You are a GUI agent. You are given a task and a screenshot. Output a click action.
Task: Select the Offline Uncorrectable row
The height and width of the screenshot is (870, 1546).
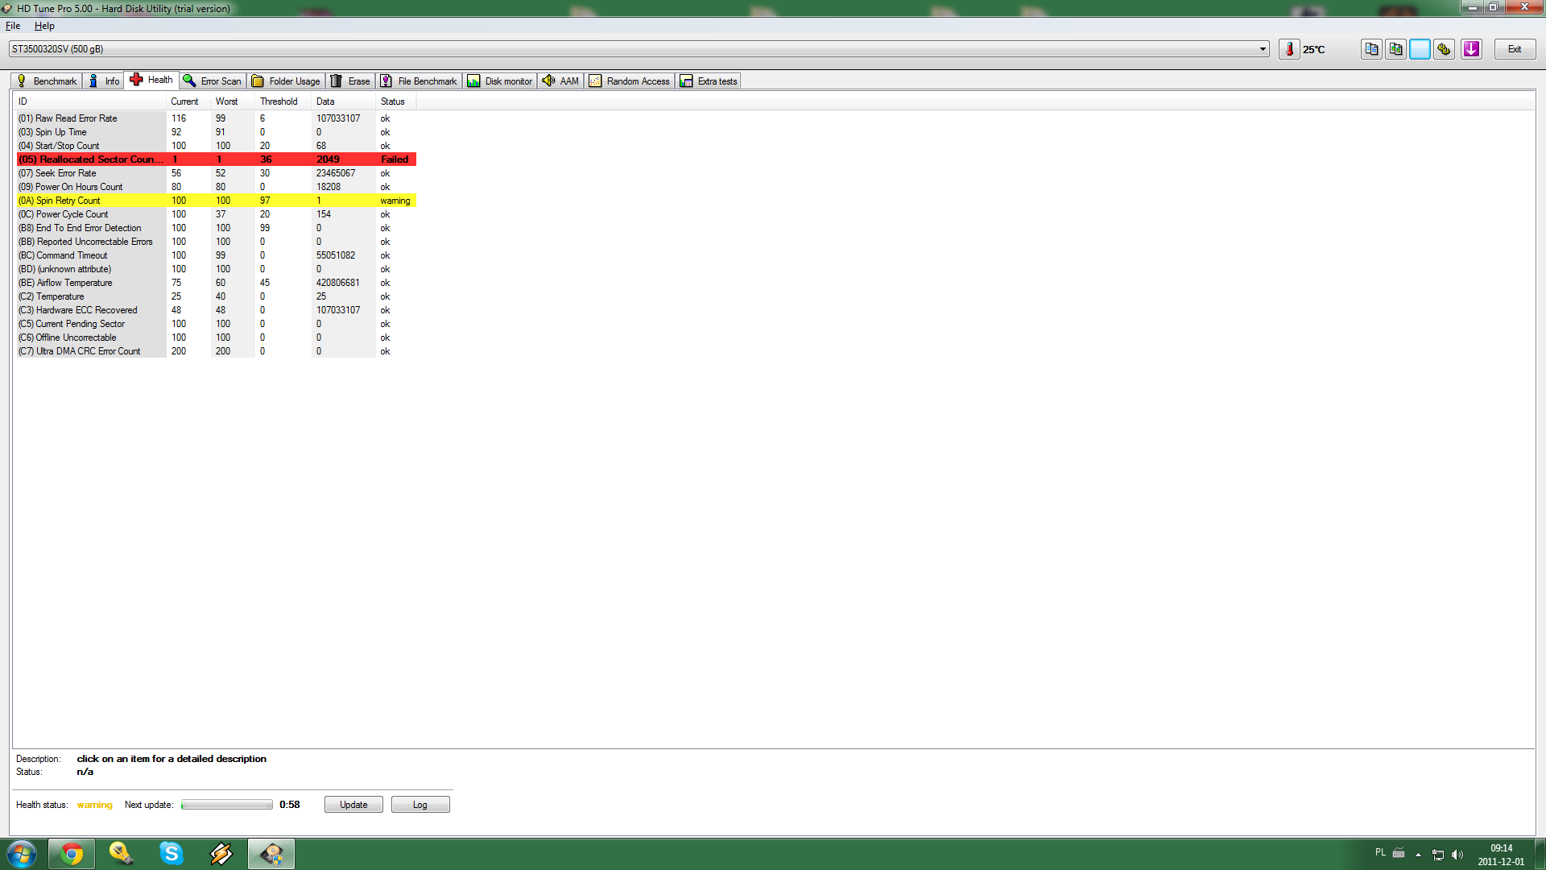(216, 338)
